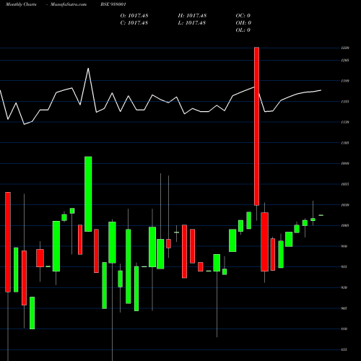Click the MunafaSutra.com label
The height and width of the screenshot is (361, 361).
pyautogui.click(x=69, y=4)
